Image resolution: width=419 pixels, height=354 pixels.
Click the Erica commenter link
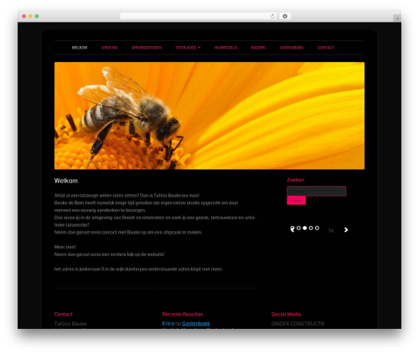point(168,323)
